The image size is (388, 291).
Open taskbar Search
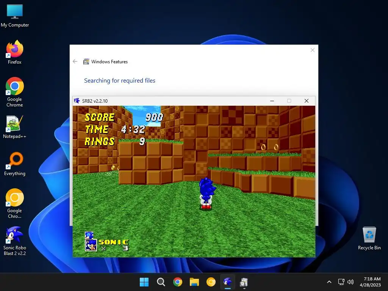pos(161,282)
